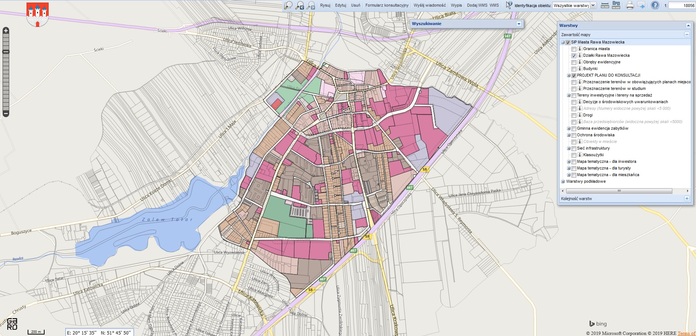This screenshot has width=696, height=336.
Task: Enable the Granica miasta layer checkbox
Action: point(574,49)
